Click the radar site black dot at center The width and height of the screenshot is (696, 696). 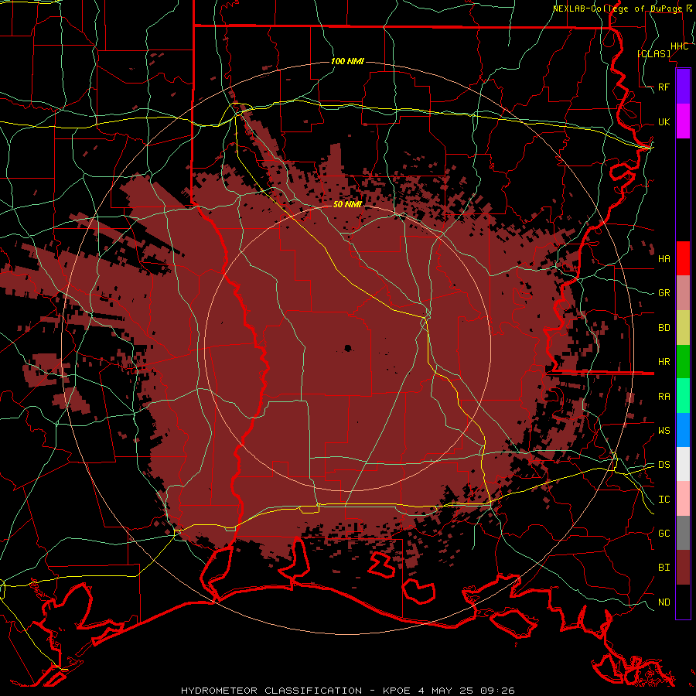[347, 348]
